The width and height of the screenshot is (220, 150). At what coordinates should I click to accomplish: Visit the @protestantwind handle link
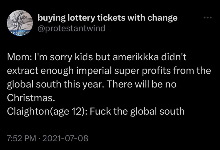(x=71, y=28)
